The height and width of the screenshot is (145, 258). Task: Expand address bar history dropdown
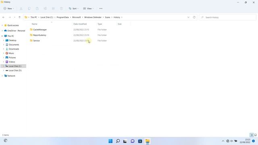click(188, 17)
